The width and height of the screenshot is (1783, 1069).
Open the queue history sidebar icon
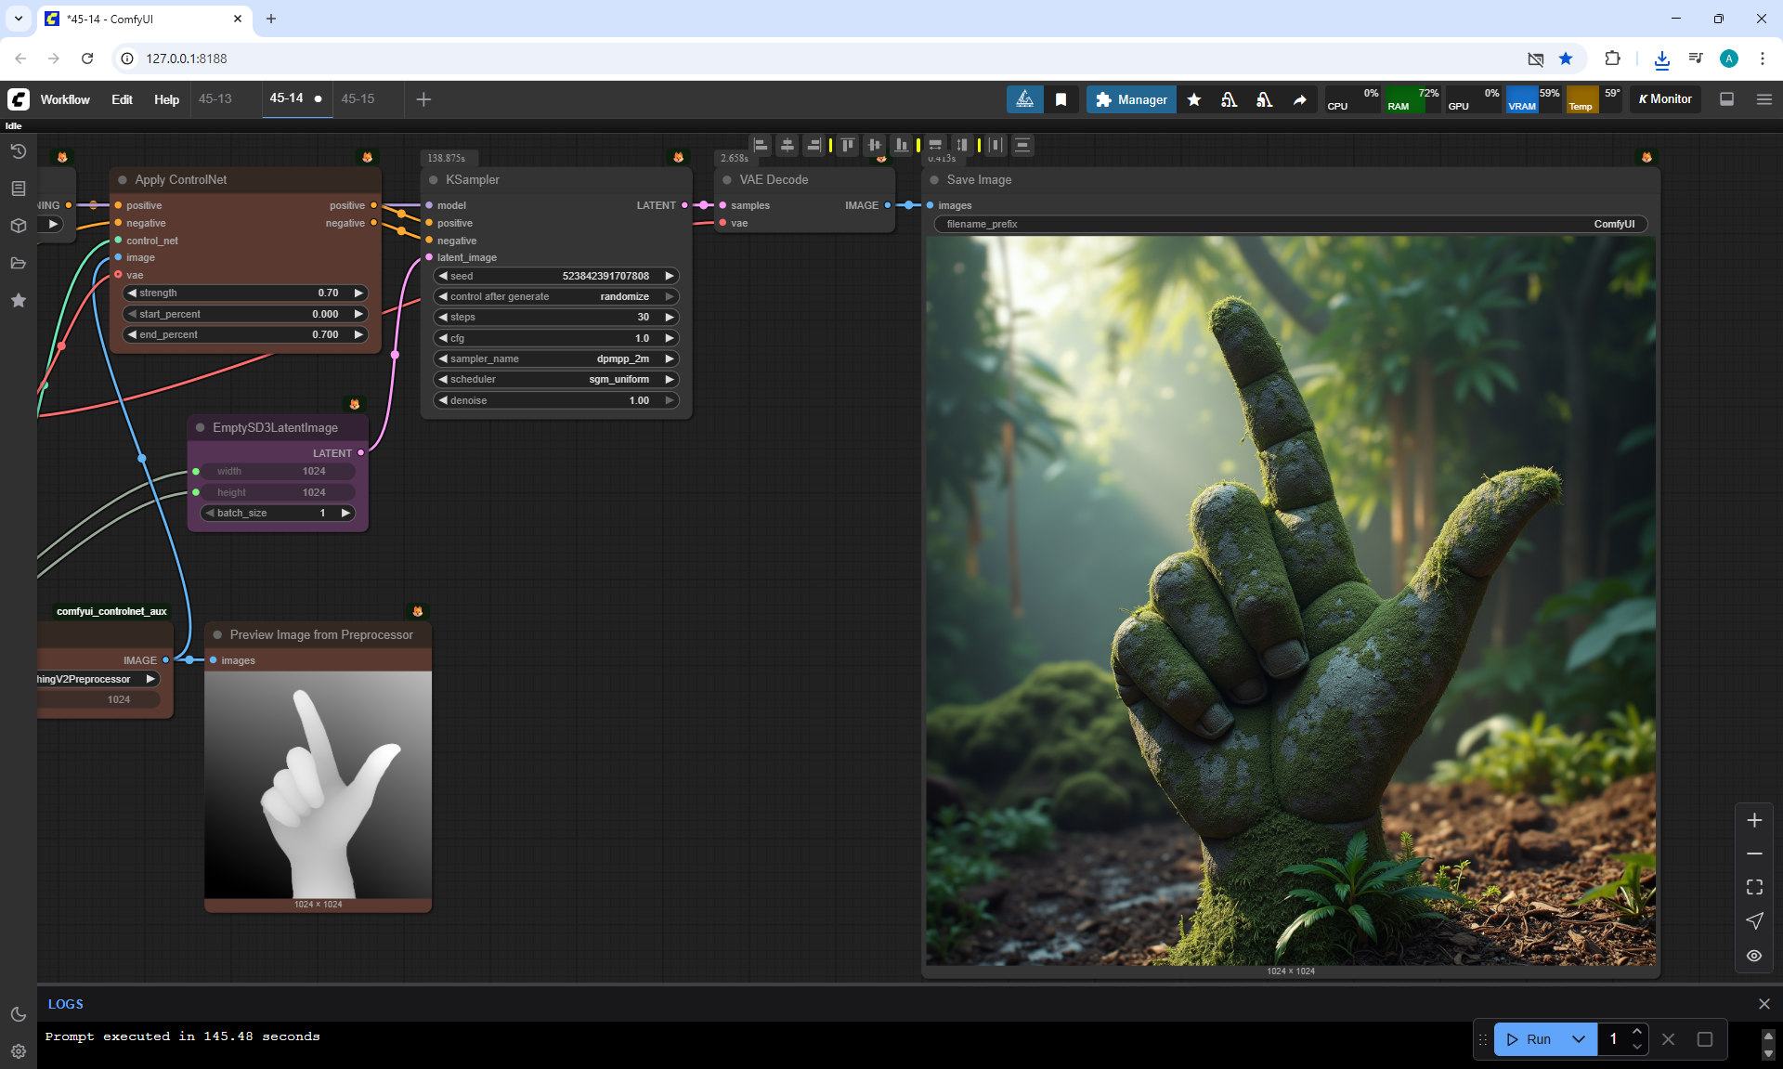[19, 151]
